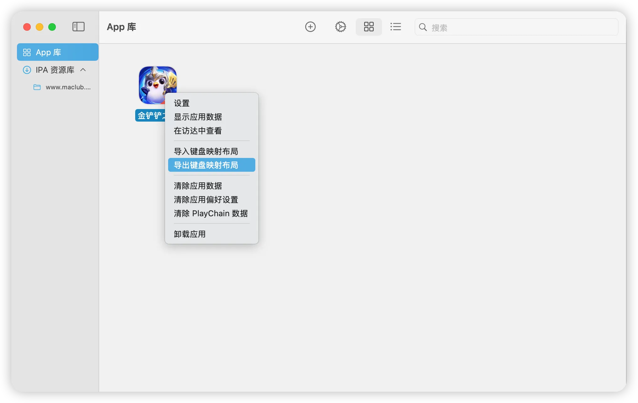Click the 金铲铲 app name label
Viewport: 638px width, 403px height.
click(x=150, y=115)
